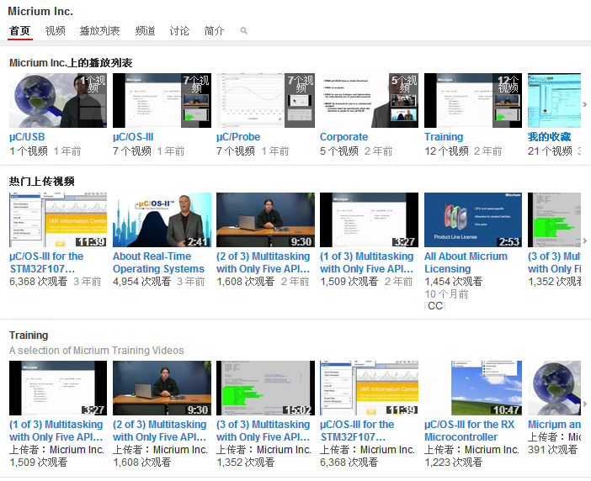Play popular video thumbnail with 2:41 duration
Image resolution: width=591 pixels, height=481 pixels.
tap(162, 219)
